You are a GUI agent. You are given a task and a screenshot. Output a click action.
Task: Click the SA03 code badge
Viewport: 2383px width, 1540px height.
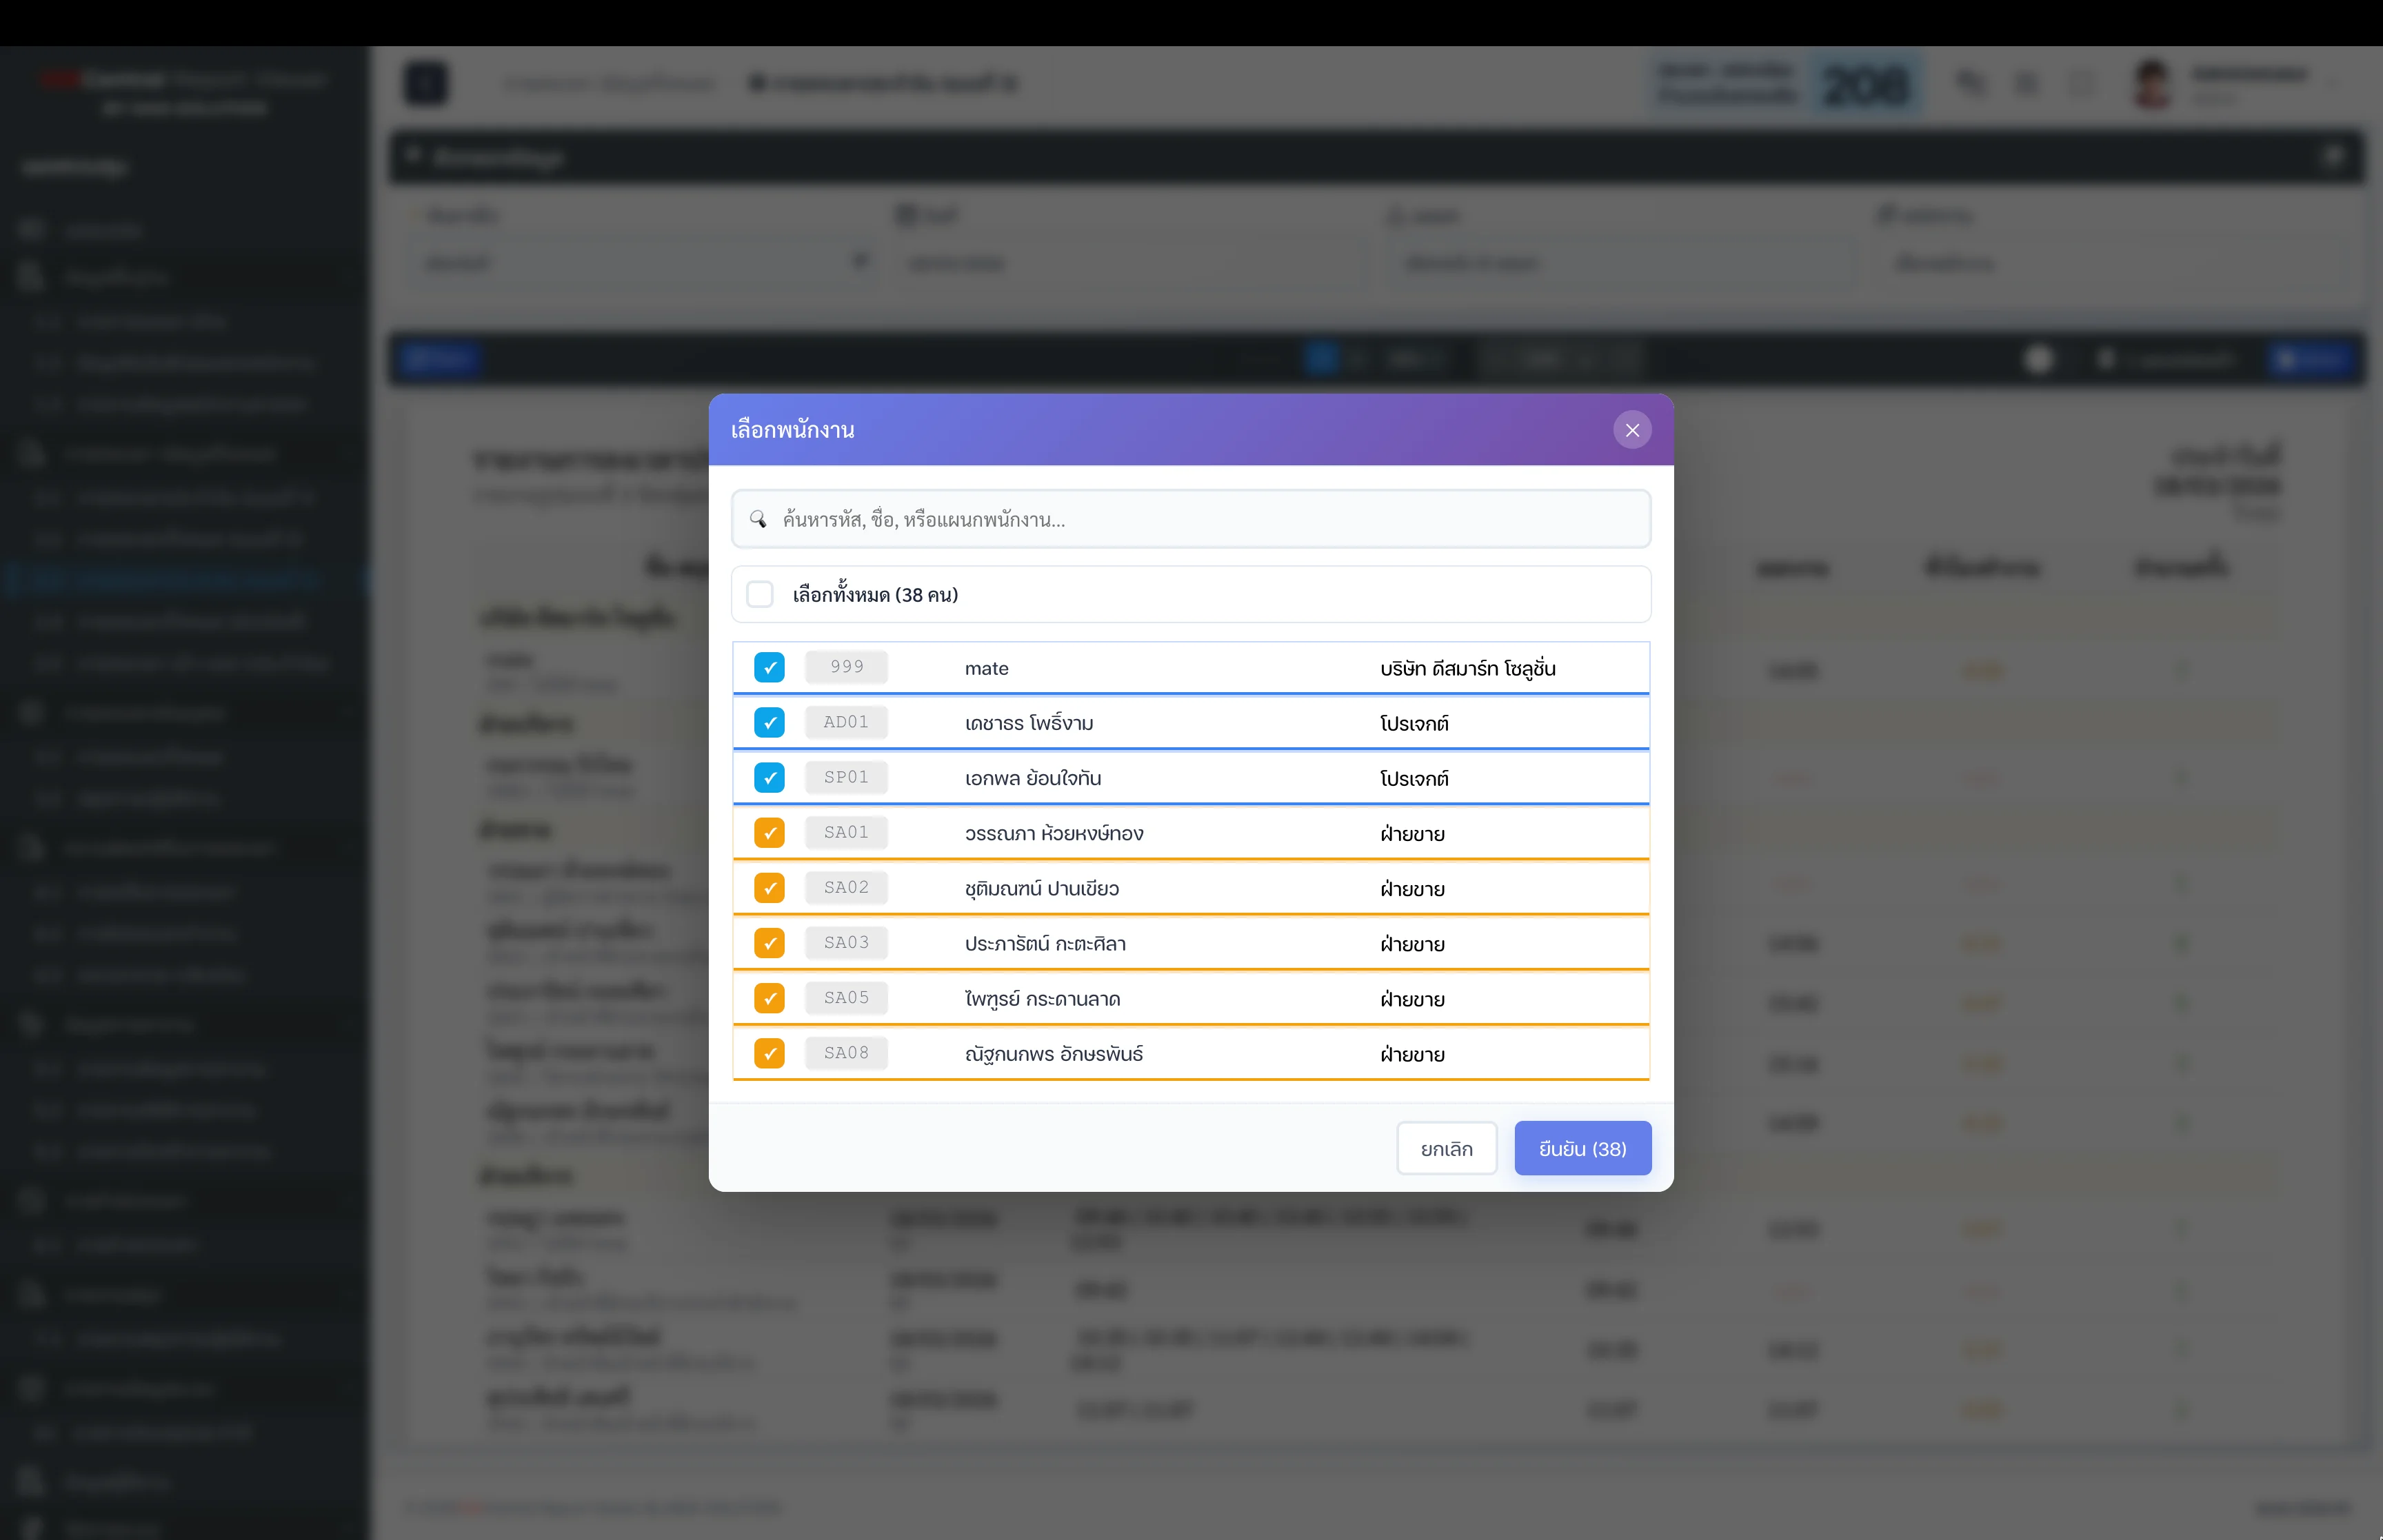coord(846,943)
